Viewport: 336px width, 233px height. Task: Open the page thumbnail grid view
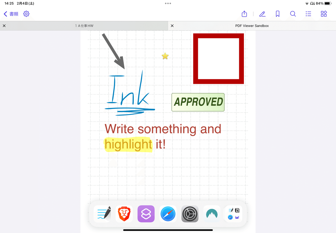pyautogui.click(x=324, y=14)
